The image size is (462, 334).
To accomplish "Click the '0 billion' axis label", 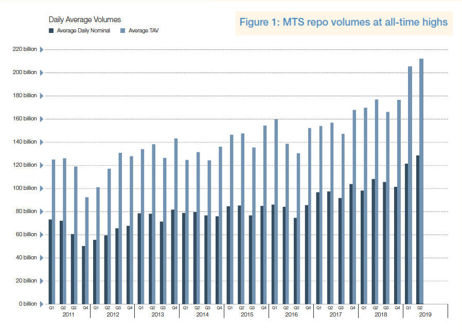I will pos(28,304).
